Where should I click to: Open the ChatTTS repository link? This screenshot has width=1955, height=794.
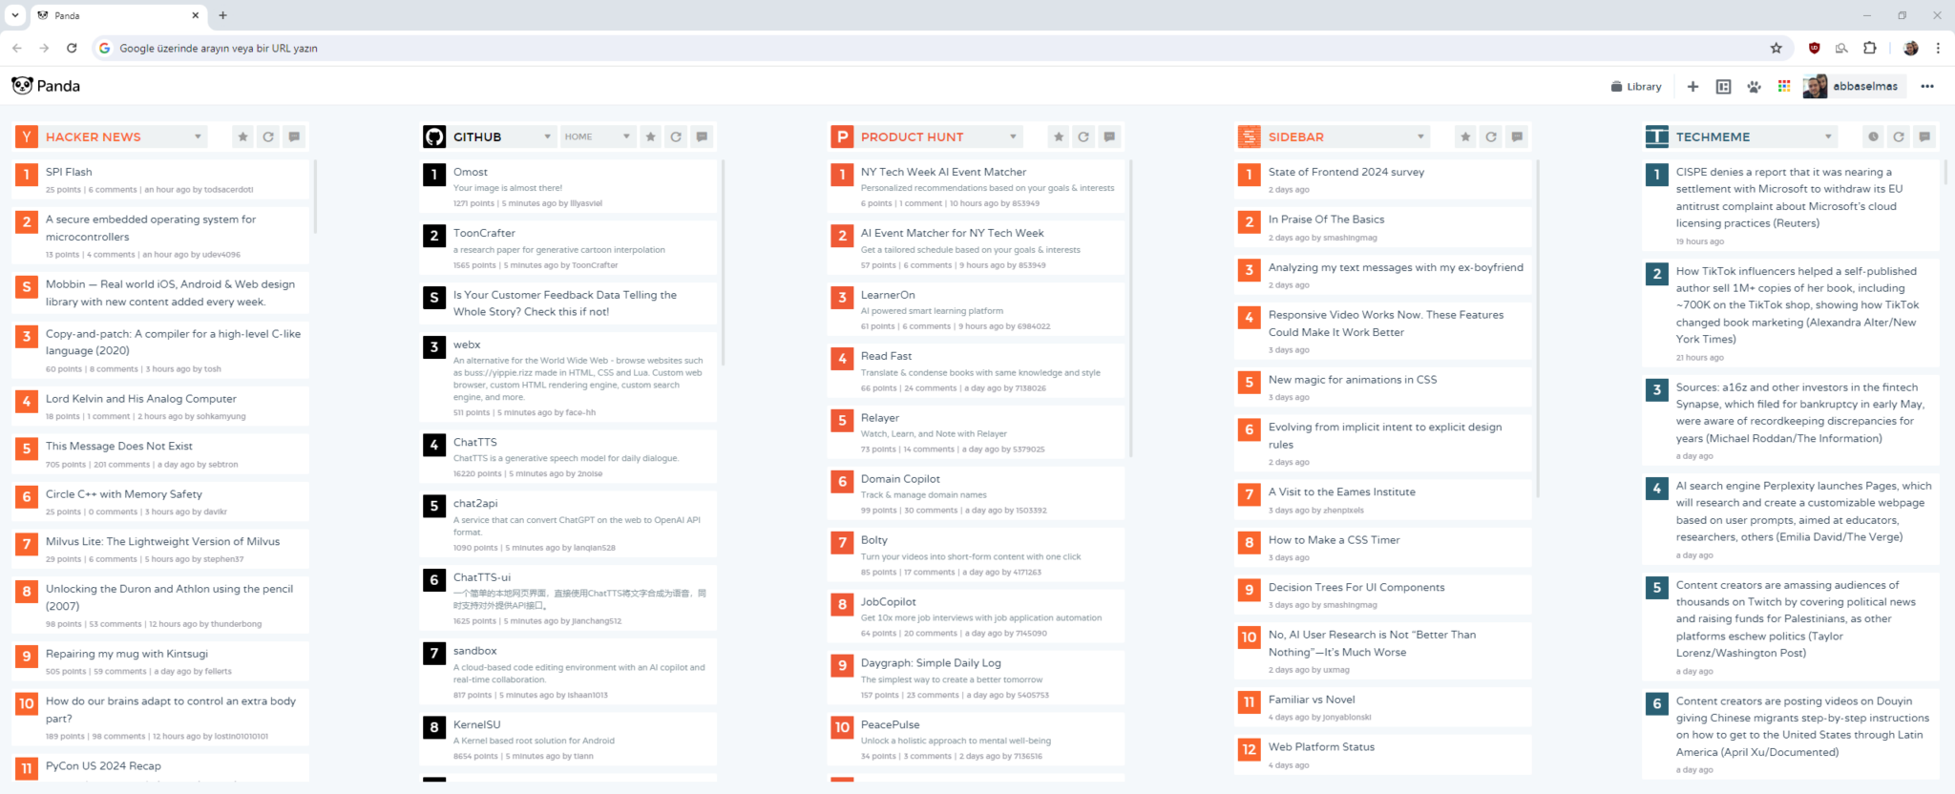(474, 443)
